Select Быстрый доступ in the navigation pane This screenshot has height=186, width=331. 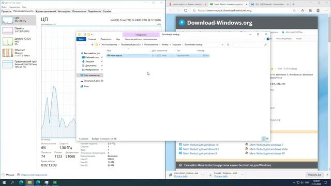pyautogui.click(x=92, y=53)
